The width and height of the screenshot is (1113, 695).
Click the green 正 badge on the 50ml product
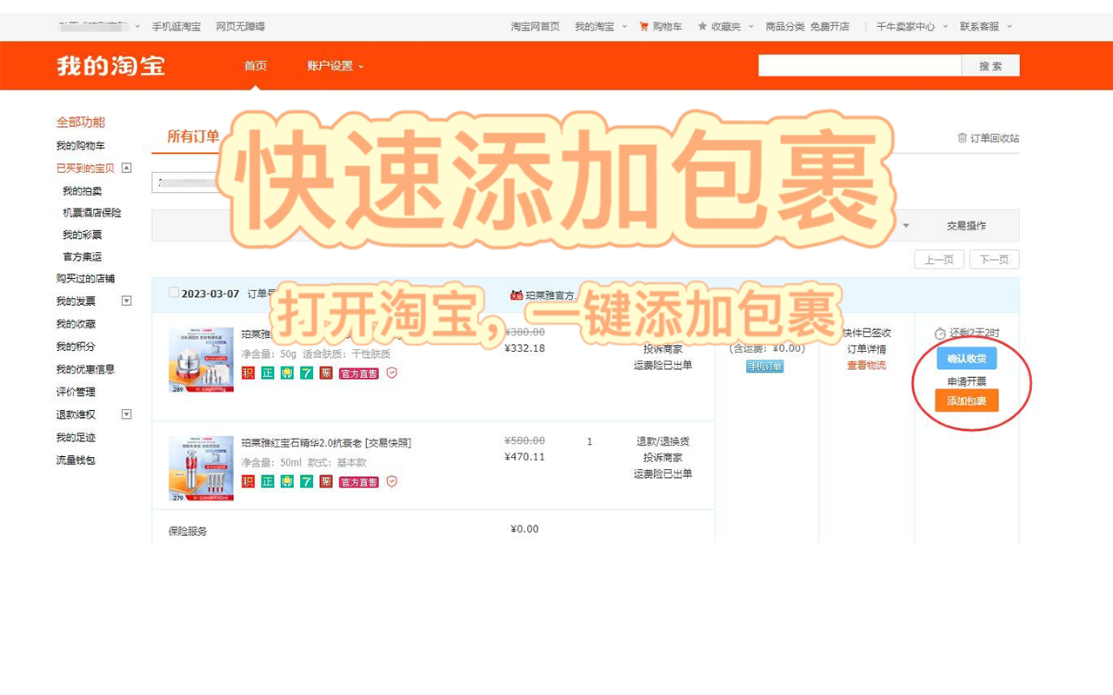pyautogui.click(x=268, y=481)
